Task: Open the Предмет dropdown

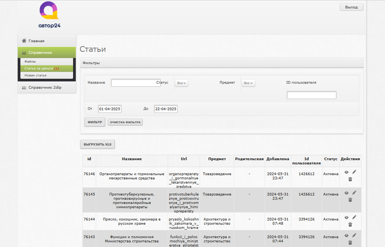Action: (248, 83)
